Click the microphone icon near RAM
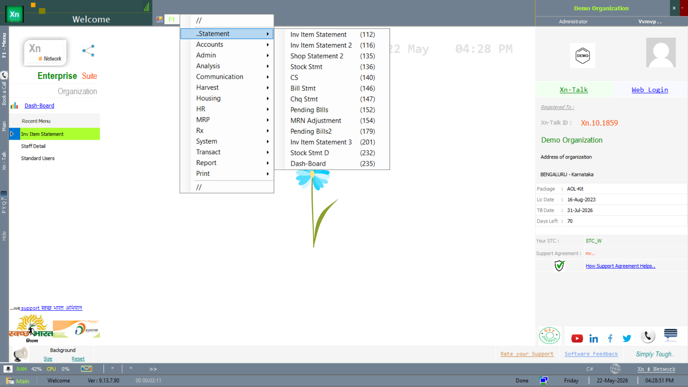Image resolution: width=688 pixels, height=387 pixels. point(8,369)
